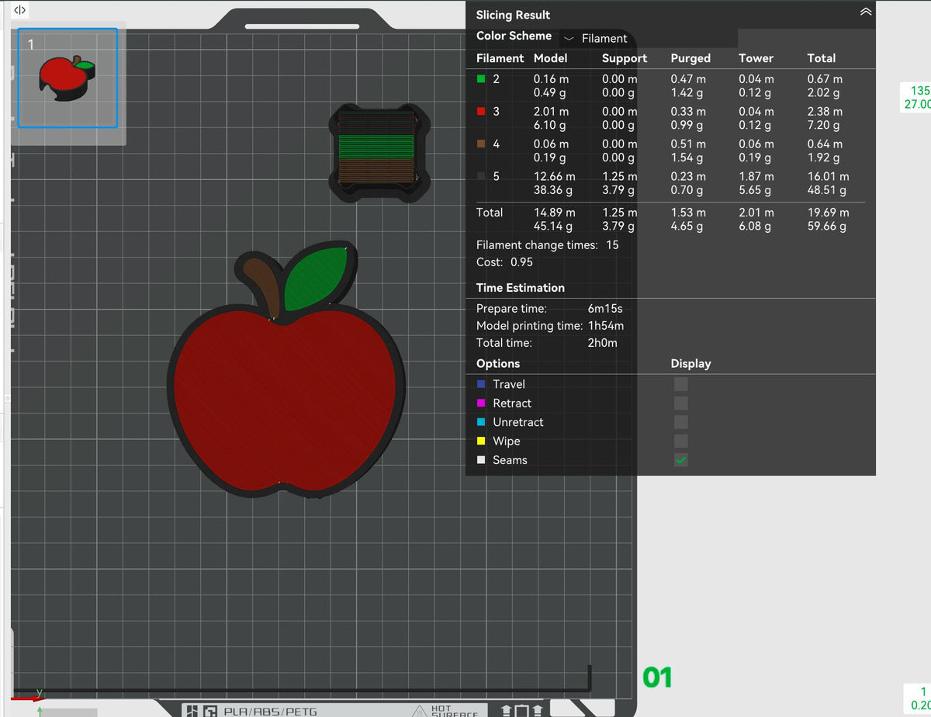This screenshot has height=717, width=931.
Task: Click the layer slider bottom handle showing 1
Action: (x=917, y=698)
